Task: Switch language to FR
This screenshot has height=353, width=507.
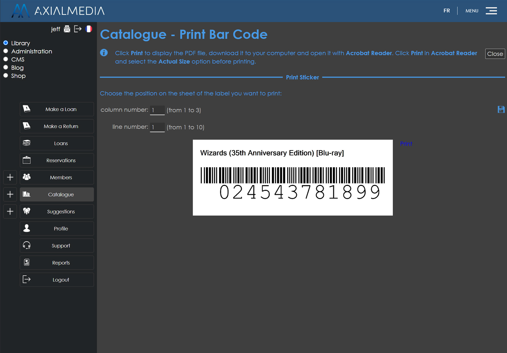Action: (x=446, y=11)
